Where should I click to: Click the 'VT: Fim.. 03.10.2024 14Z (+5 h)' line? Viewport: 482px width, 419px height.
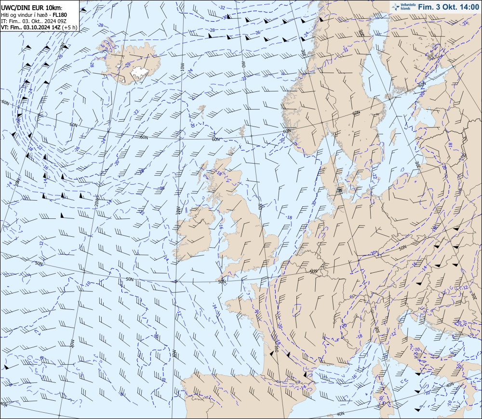(39, 27)
